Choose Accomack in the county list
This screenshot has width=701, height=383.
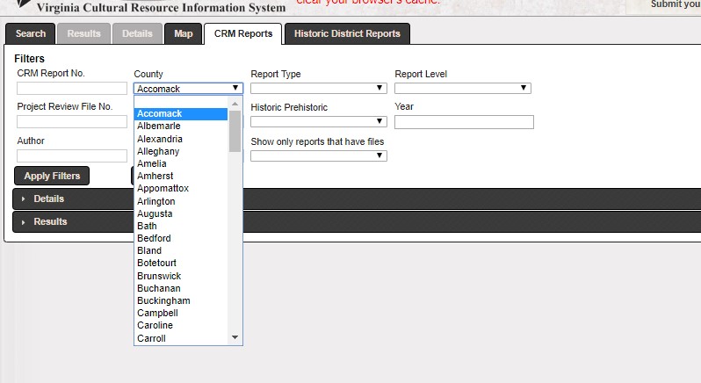point(181,114)
